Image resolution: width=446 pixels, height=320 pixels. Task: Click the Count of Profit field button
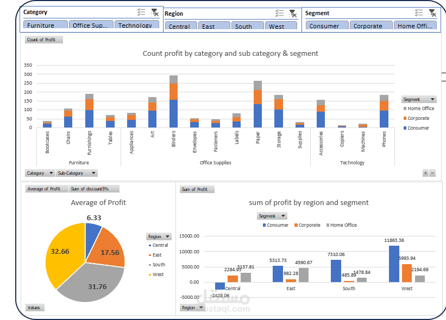[x=44, y=40]
